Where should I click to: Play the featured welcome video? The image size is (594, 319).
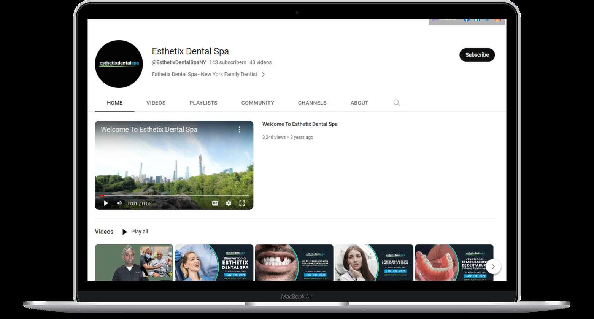106,203
